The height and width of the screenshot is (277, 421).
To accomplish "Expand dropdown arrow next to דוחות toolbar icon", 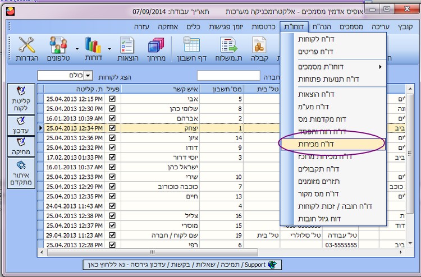I will pyautogui.click(x=109, y=49).
